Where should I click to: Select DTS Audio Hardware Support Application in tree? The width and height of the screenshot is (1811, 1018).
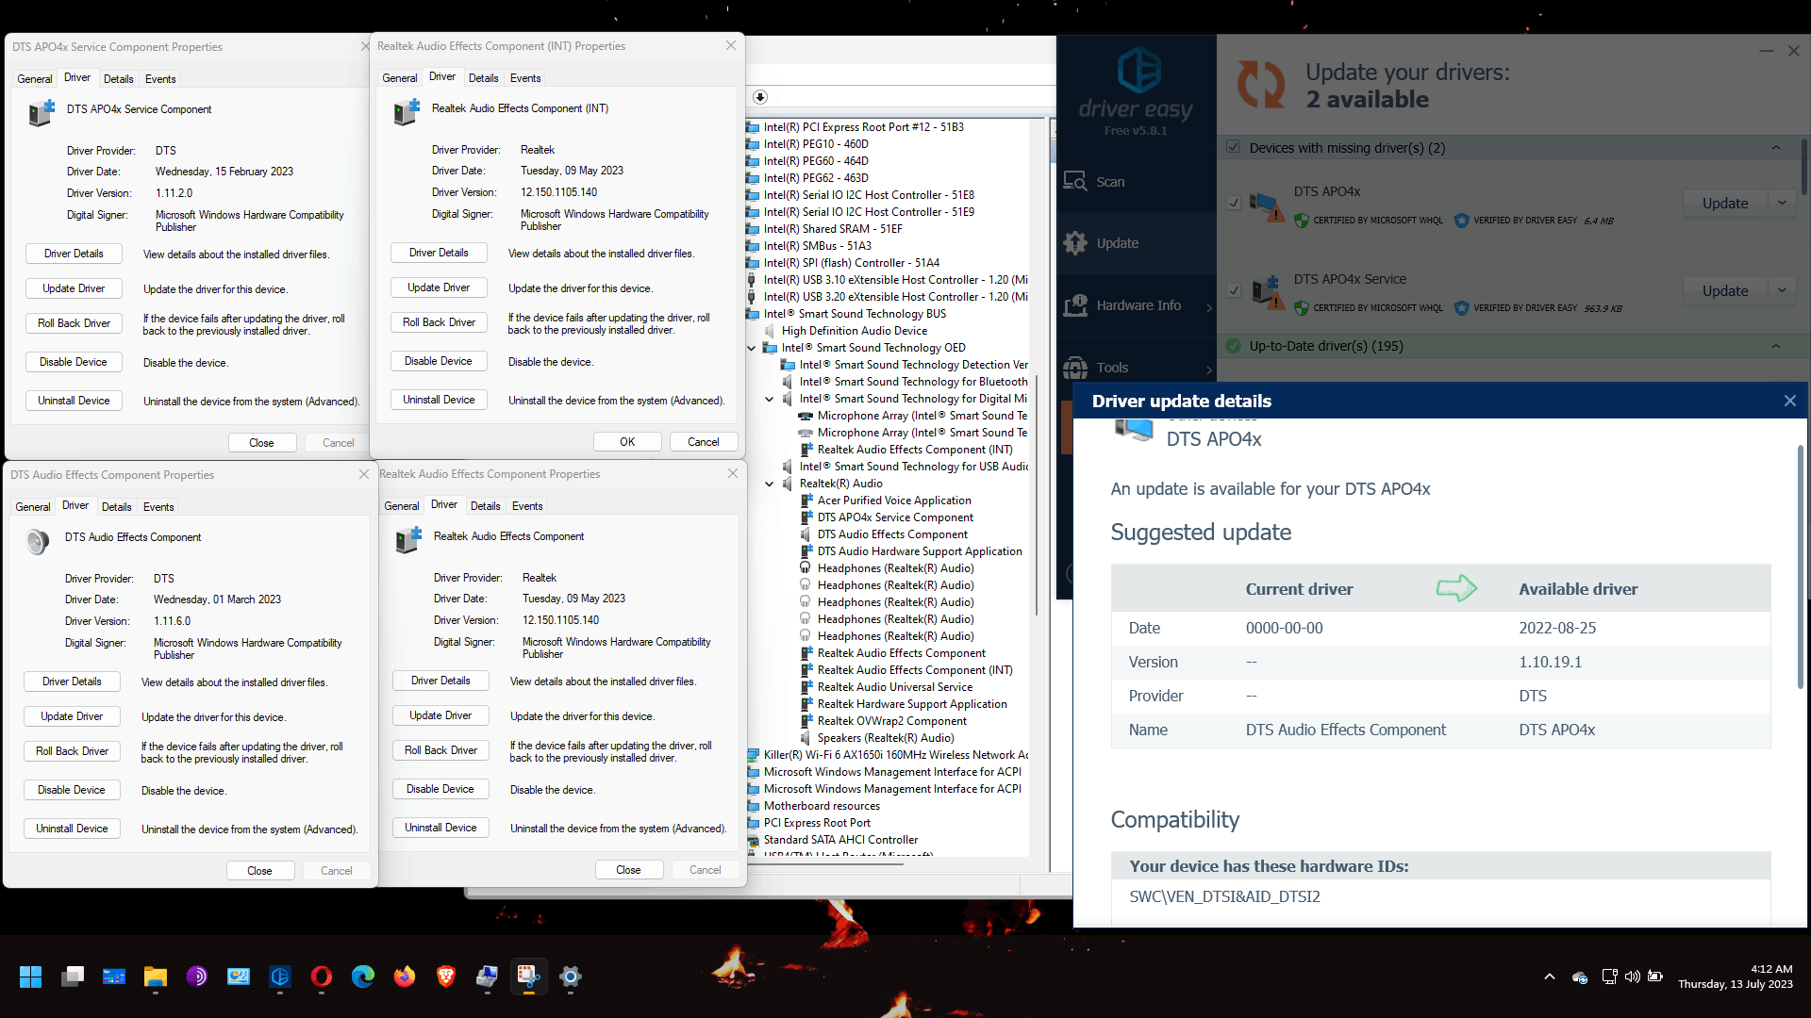pyautogui.click(x=919, y=551)
